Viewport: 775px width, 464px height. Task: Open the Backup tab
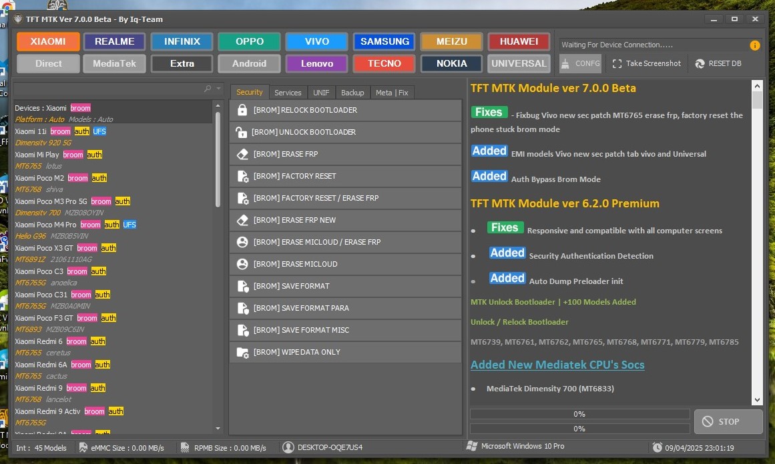352,92
